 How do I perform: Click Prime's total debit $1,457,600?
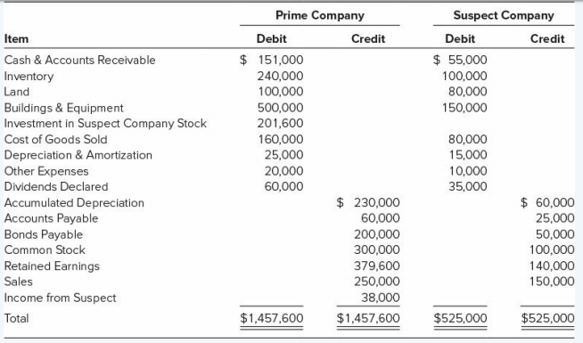271,318
